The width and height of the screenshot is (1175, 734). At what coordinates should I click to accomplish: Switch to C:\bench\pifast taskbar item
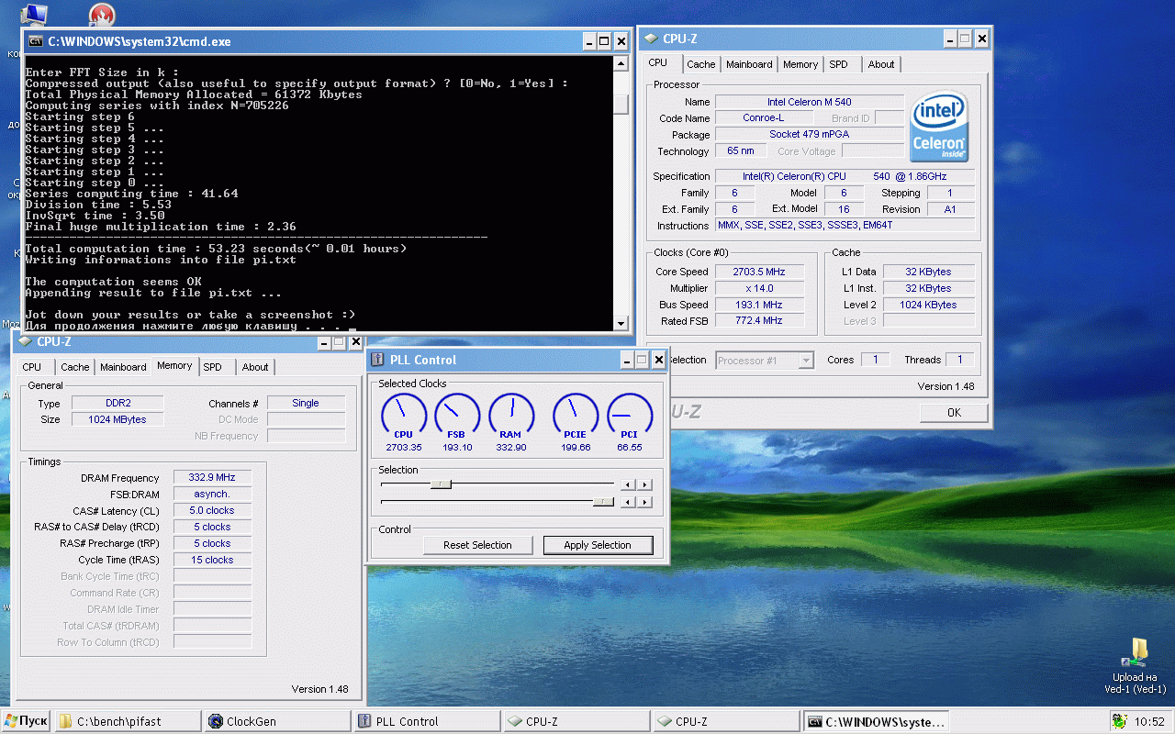(x=127, y=721)
